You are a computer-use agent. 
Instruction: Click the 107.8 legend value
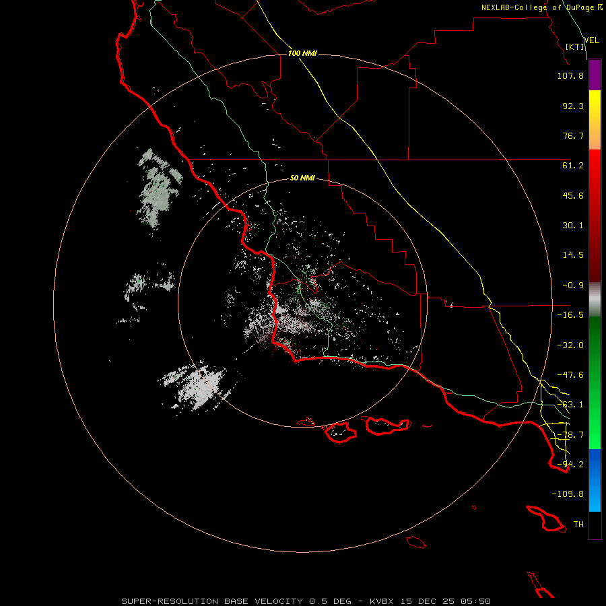pos(570,75)
